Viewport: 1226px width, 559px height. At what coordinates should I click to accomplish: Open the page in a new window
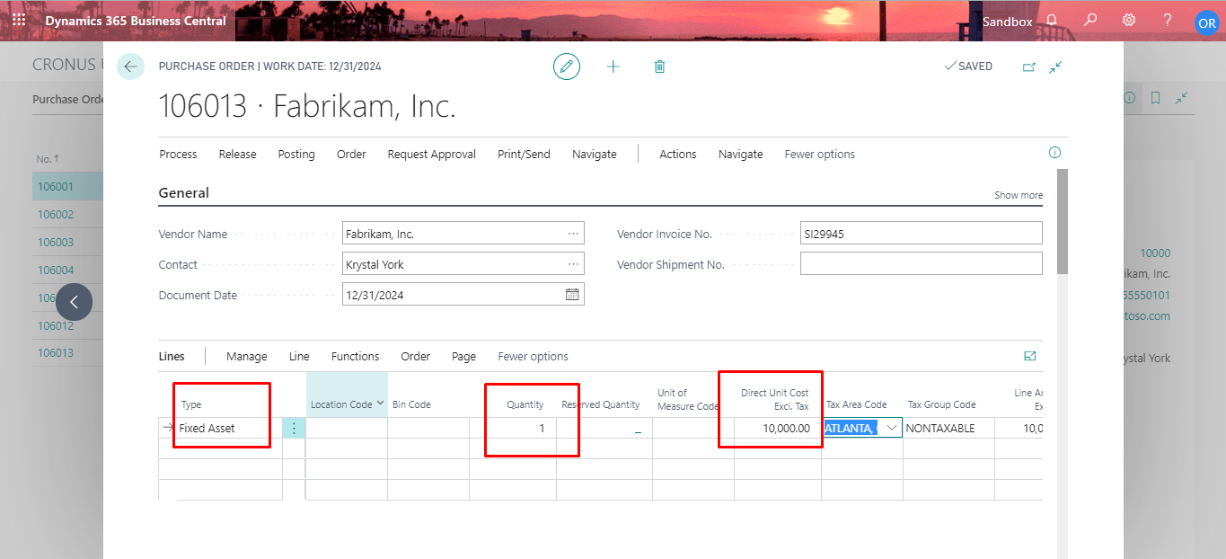pyautogui.click(x=1029, y=67)
